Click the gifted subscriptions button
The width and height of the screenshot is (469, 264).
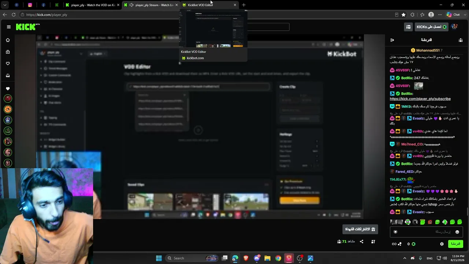[x=360, y=229]
